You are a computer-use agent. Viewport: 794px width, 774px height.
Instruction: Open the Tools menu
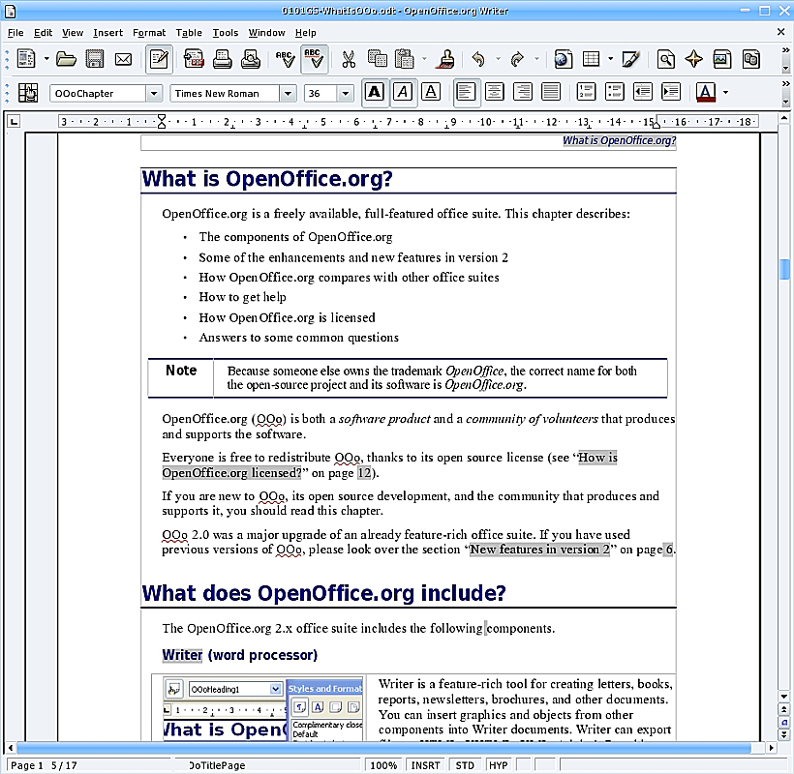tap(225, 32)
